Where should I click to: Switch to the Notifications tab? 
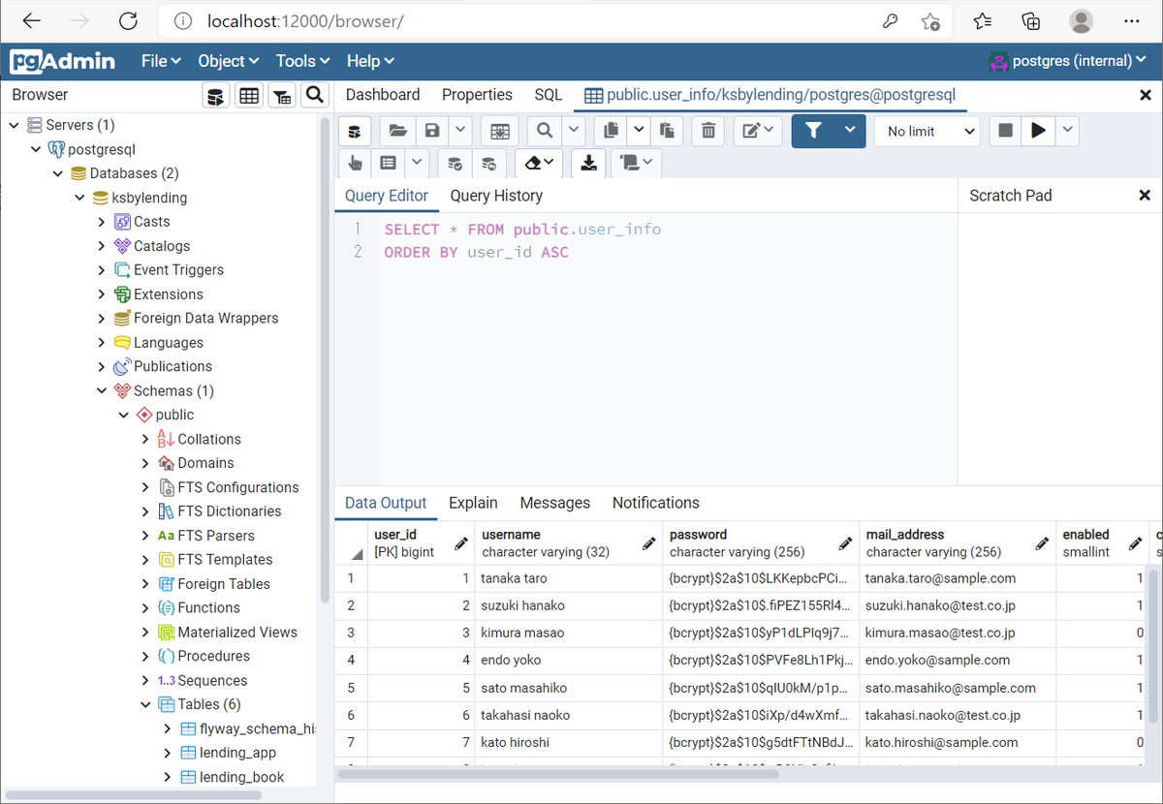click(656, 503)
